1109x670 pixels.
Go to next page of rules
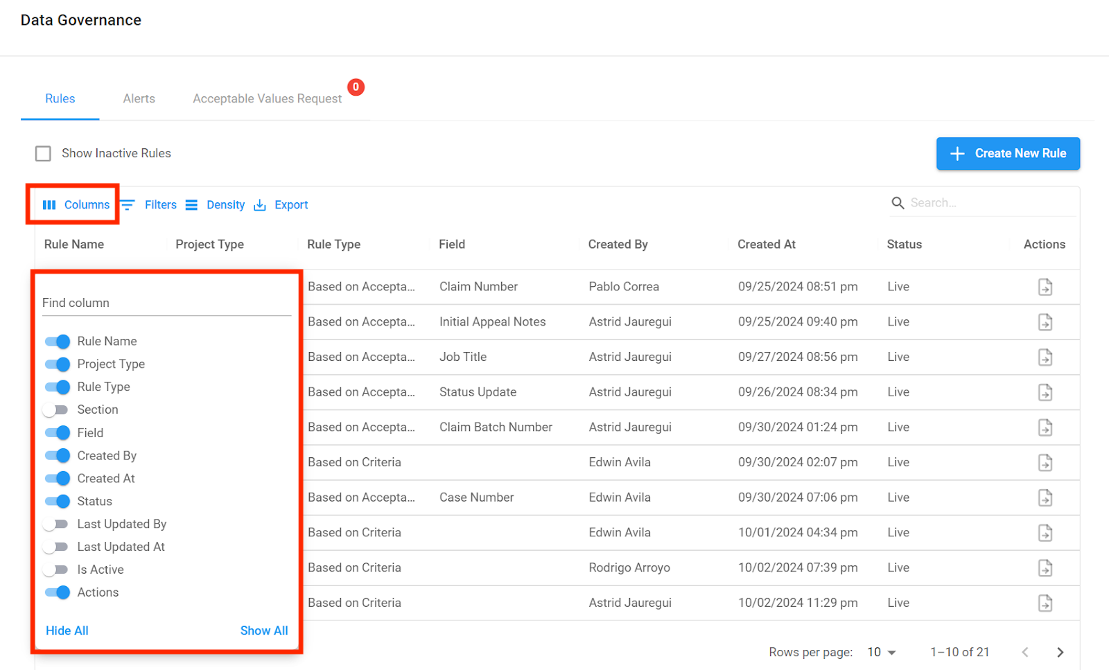point(1060,652)
